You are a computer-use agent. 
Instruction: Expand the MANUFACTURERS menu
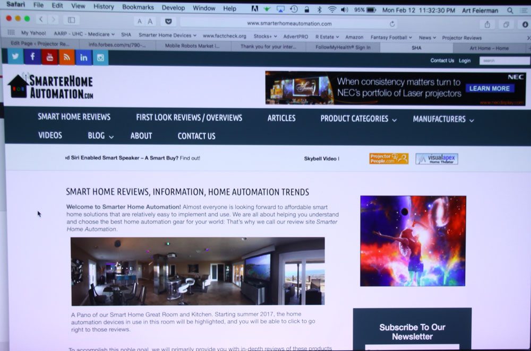coord(443,119)
